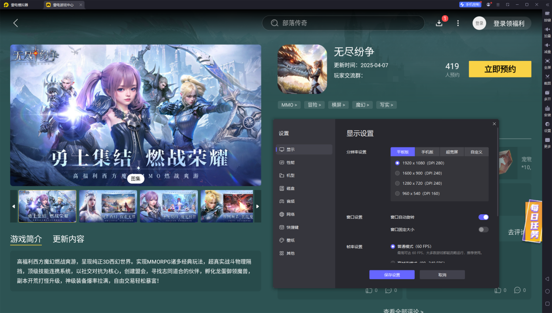Switch to 平板版 resolution tab

coord(403,152)
